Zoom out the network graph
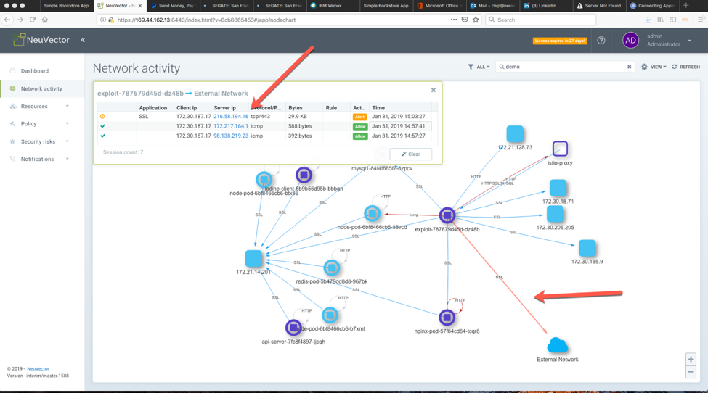This screenshot has width=708, height=393. pyautogui.click(x=691, y=372)
